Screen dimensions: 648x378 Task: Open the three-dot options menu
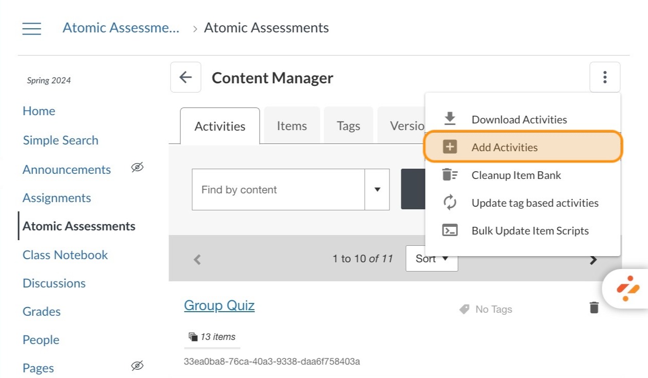tap(605, 78)
